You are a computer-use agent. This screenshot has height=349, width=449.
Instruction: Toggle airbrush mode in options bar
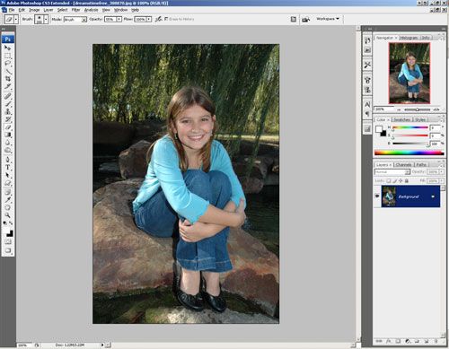coord(158,19)
